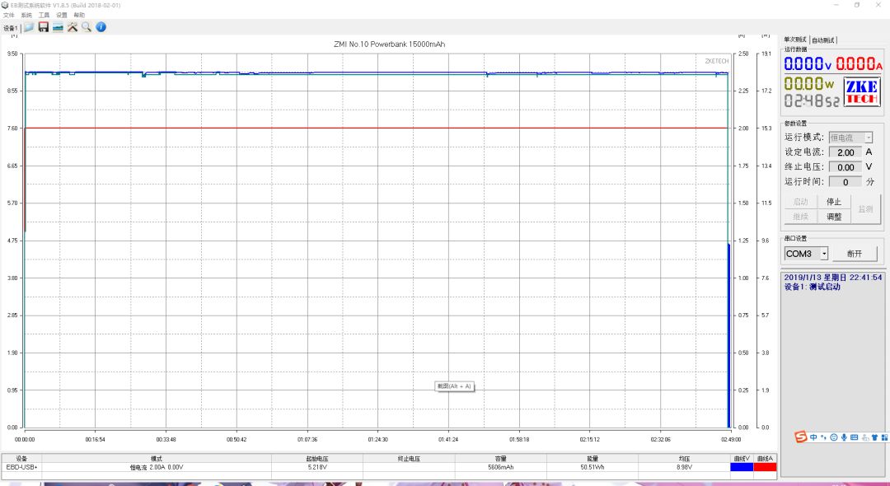The image size is (890, 486).
Task: Switch to the 单次测试 tab
Action: click(x=795, y=40)
